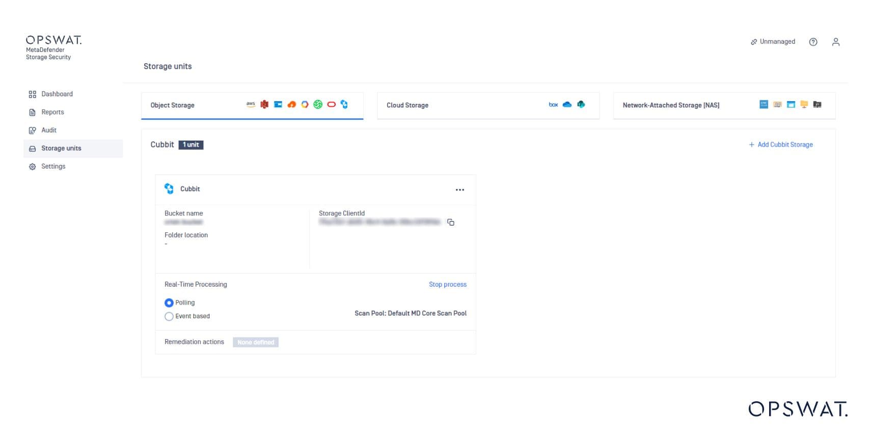Select the Event based radio button
872x441 pixels.
(x=169, y=316)
